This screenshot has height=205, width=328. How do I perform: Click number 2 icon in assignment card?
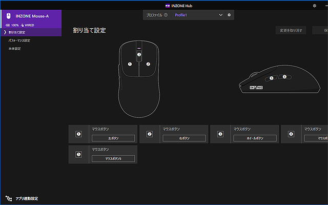149,134
